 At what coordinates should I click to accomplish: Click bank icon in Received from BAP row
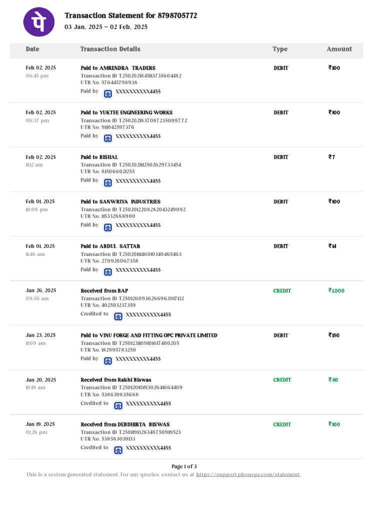118,316
